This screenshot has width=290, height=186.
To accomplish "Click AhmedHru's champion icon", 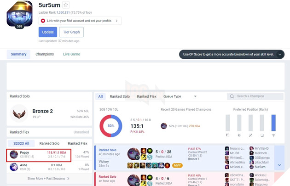I will pyautogui.click(x=227, y=162).
